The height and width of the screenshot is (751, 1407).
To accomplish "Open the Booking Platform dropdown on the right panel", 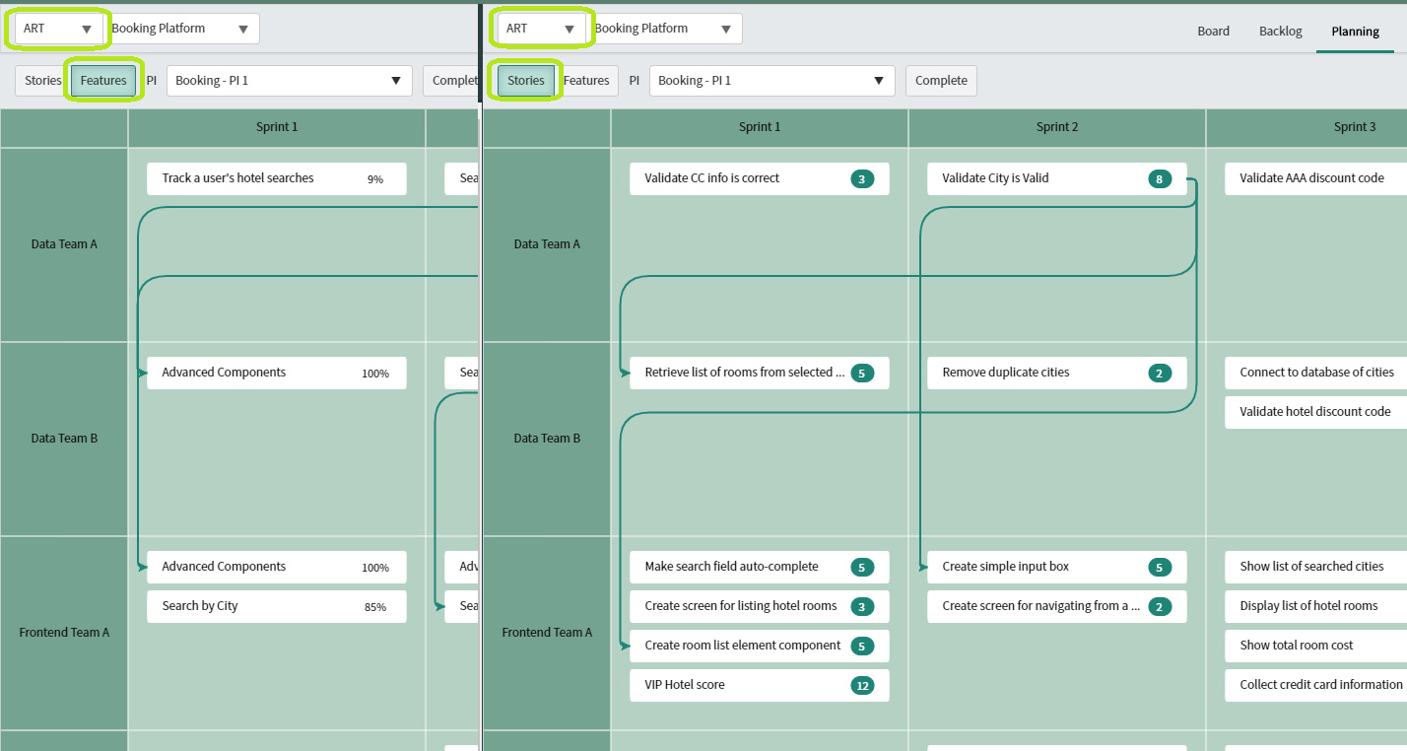I will (665, 29).
